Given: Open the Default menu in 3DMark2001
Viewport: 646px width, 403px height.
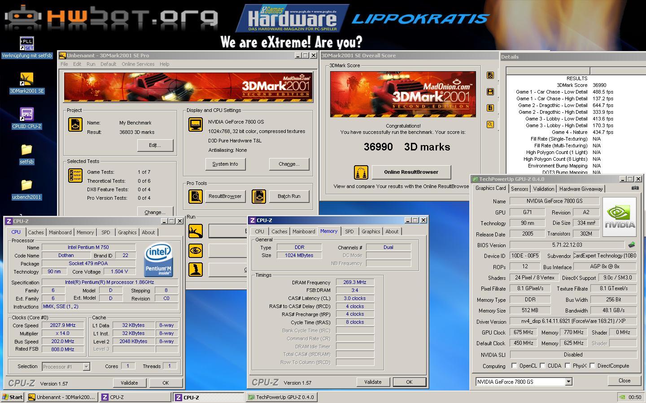Looking at the screenshot, I should coord(108,64).
